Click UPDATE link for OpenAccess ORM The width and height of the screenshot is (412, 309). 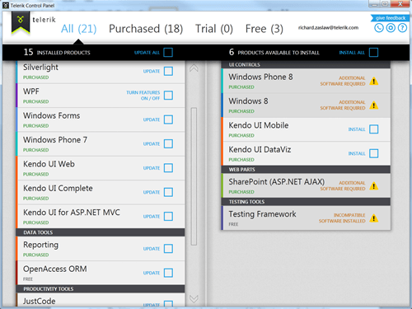tap(152, 273)
